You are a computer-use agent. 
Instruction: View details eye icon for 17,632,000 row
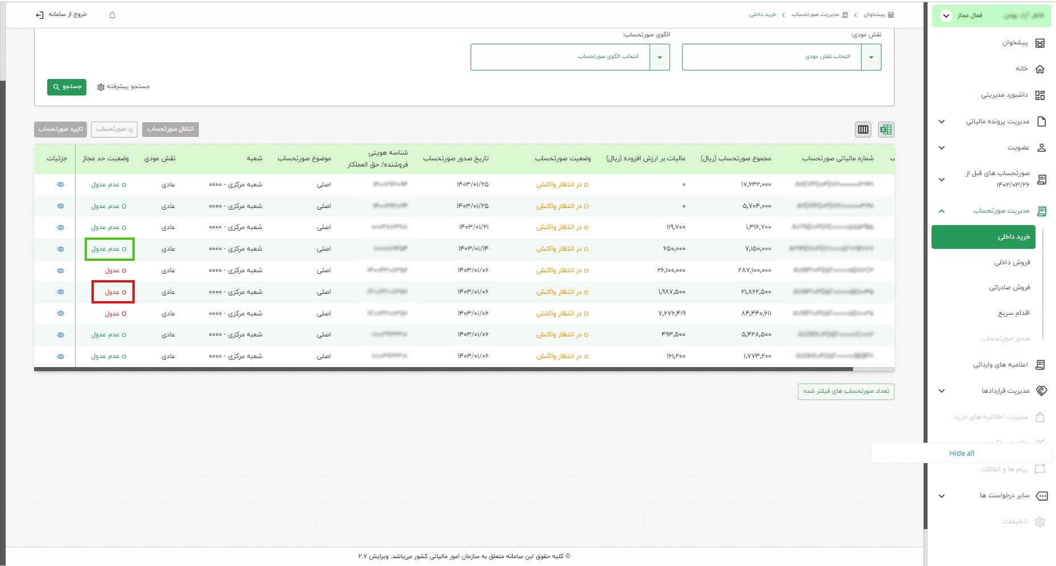coord(61,185)
